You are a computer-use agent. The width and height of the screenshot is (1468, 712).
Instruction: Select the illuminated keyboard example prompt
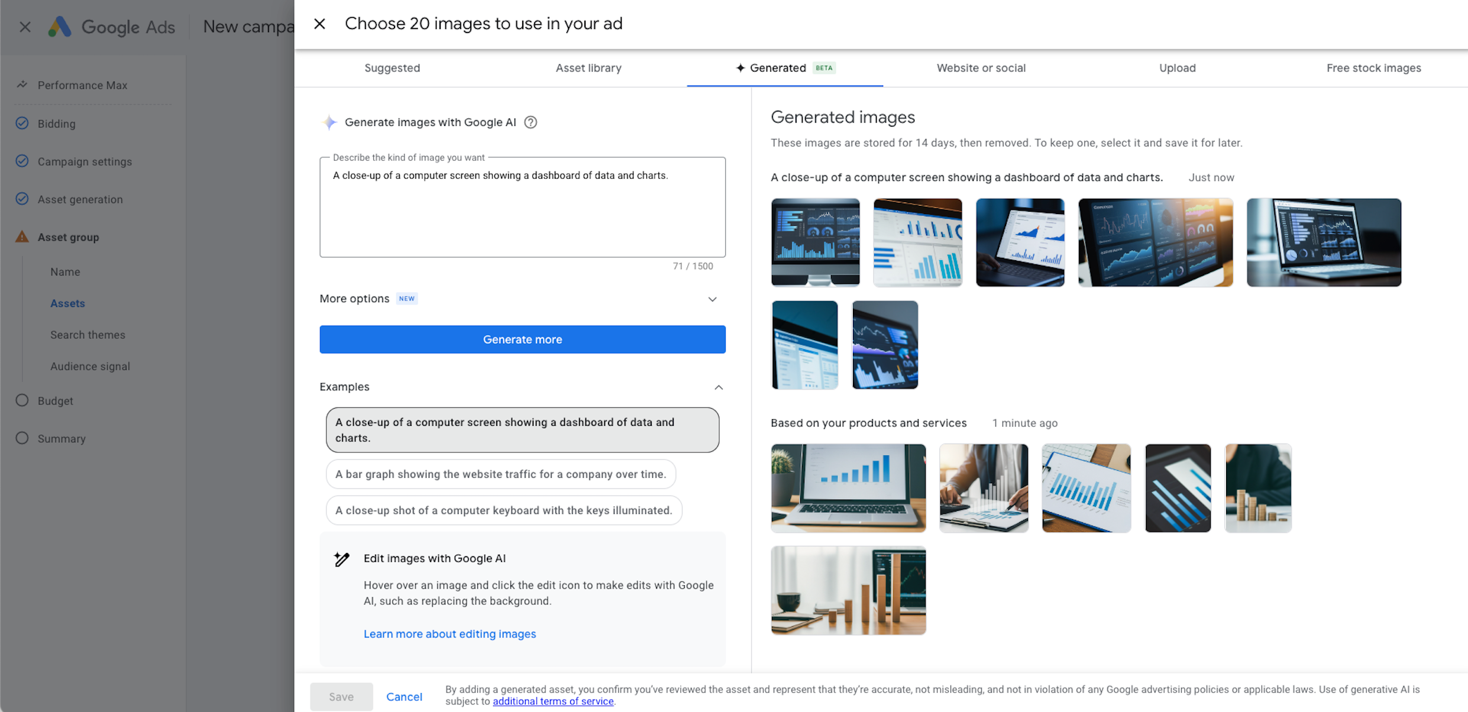click(x=503, y=510)
